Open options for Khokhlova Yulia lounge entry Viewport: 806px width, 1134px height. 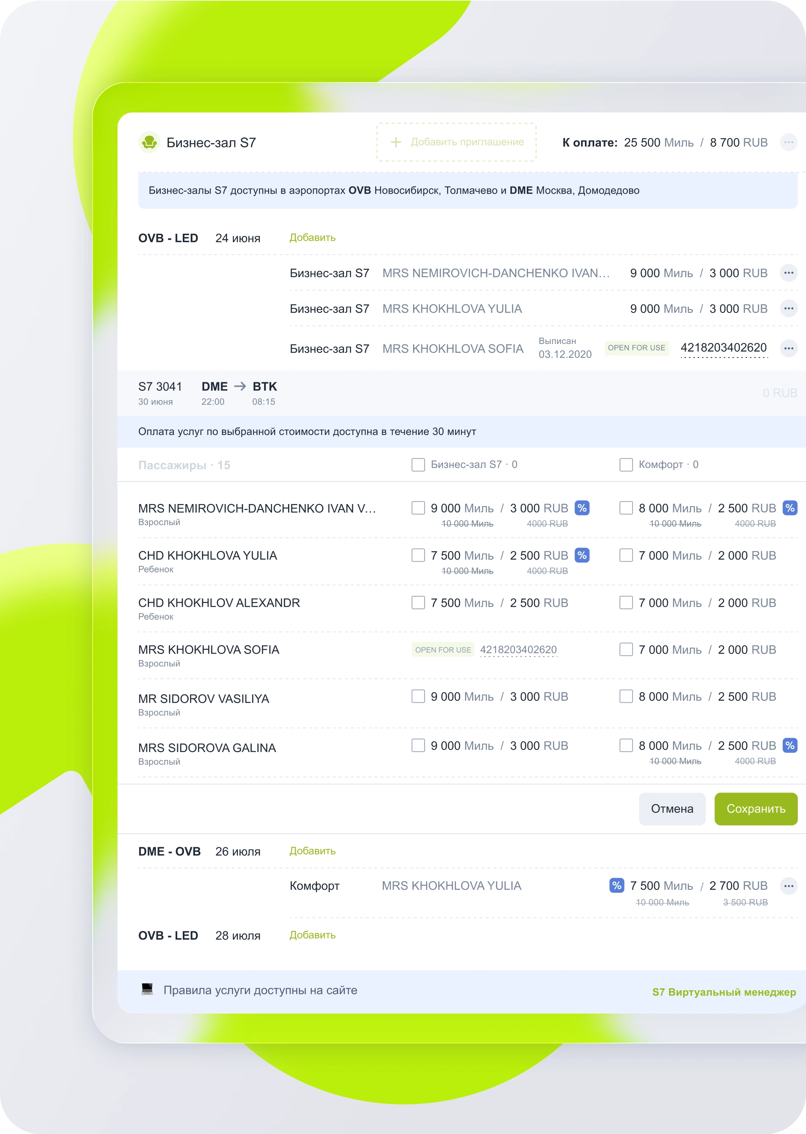click(788, 309)
